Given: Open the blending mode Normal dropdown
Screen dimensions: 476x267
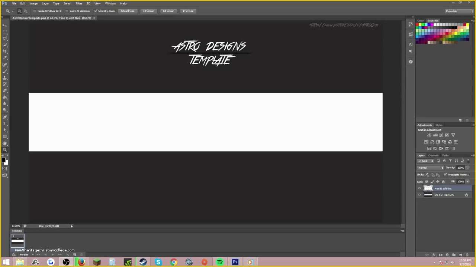Looking at the screenshot, I should click(x=430, y=168).
